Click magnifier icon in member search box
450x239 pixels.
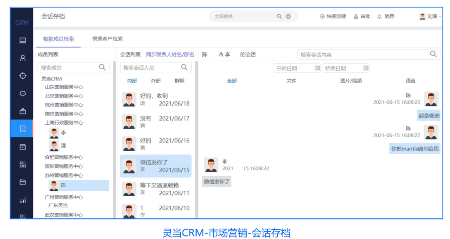(102, 67)
